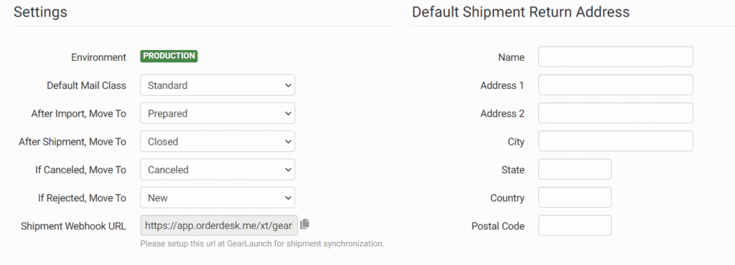Click the Shipment Webhook URL label
The height and width of the screenshot is (265, 735).
(74, 226)
